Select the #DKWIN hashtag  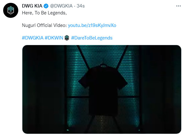click(54, 38)
